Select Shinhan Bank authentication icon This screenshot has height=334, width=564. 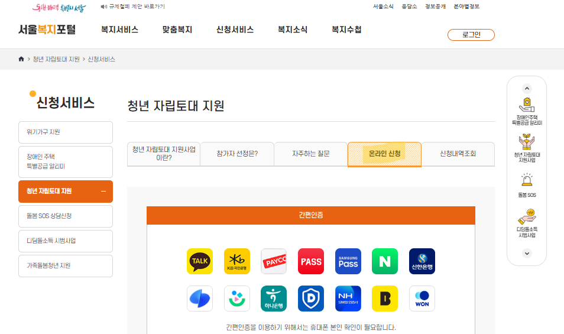point(422,261)
